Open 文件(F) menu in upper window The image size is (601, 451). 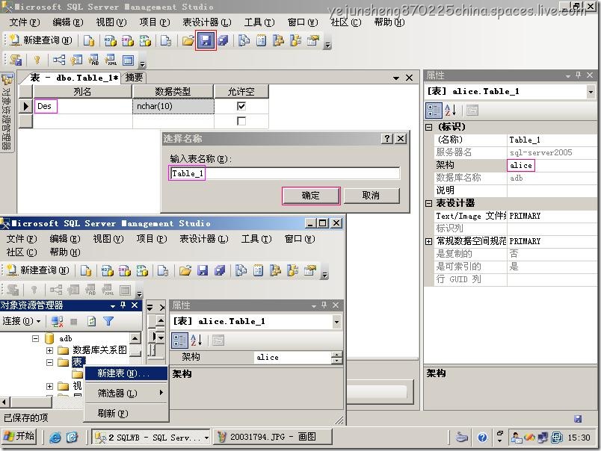(25, 22)
